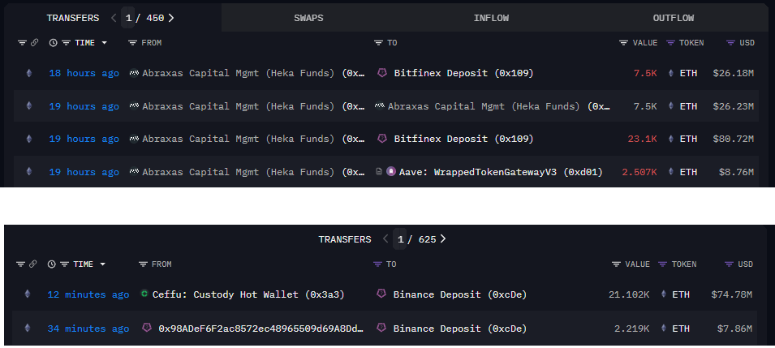Switch to the OUTFLOW tab
775x348 pixels.
674,18
